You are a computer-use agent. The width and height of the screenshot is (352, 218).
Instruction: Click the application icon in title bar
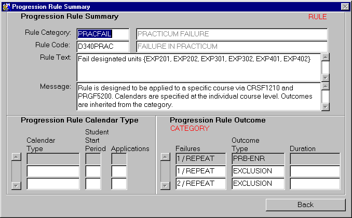[x=6, y=6]
